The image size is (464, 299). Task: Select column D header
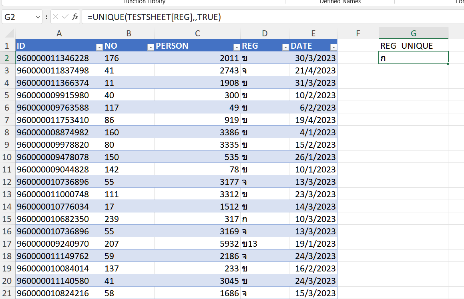(x=265, y=34)
